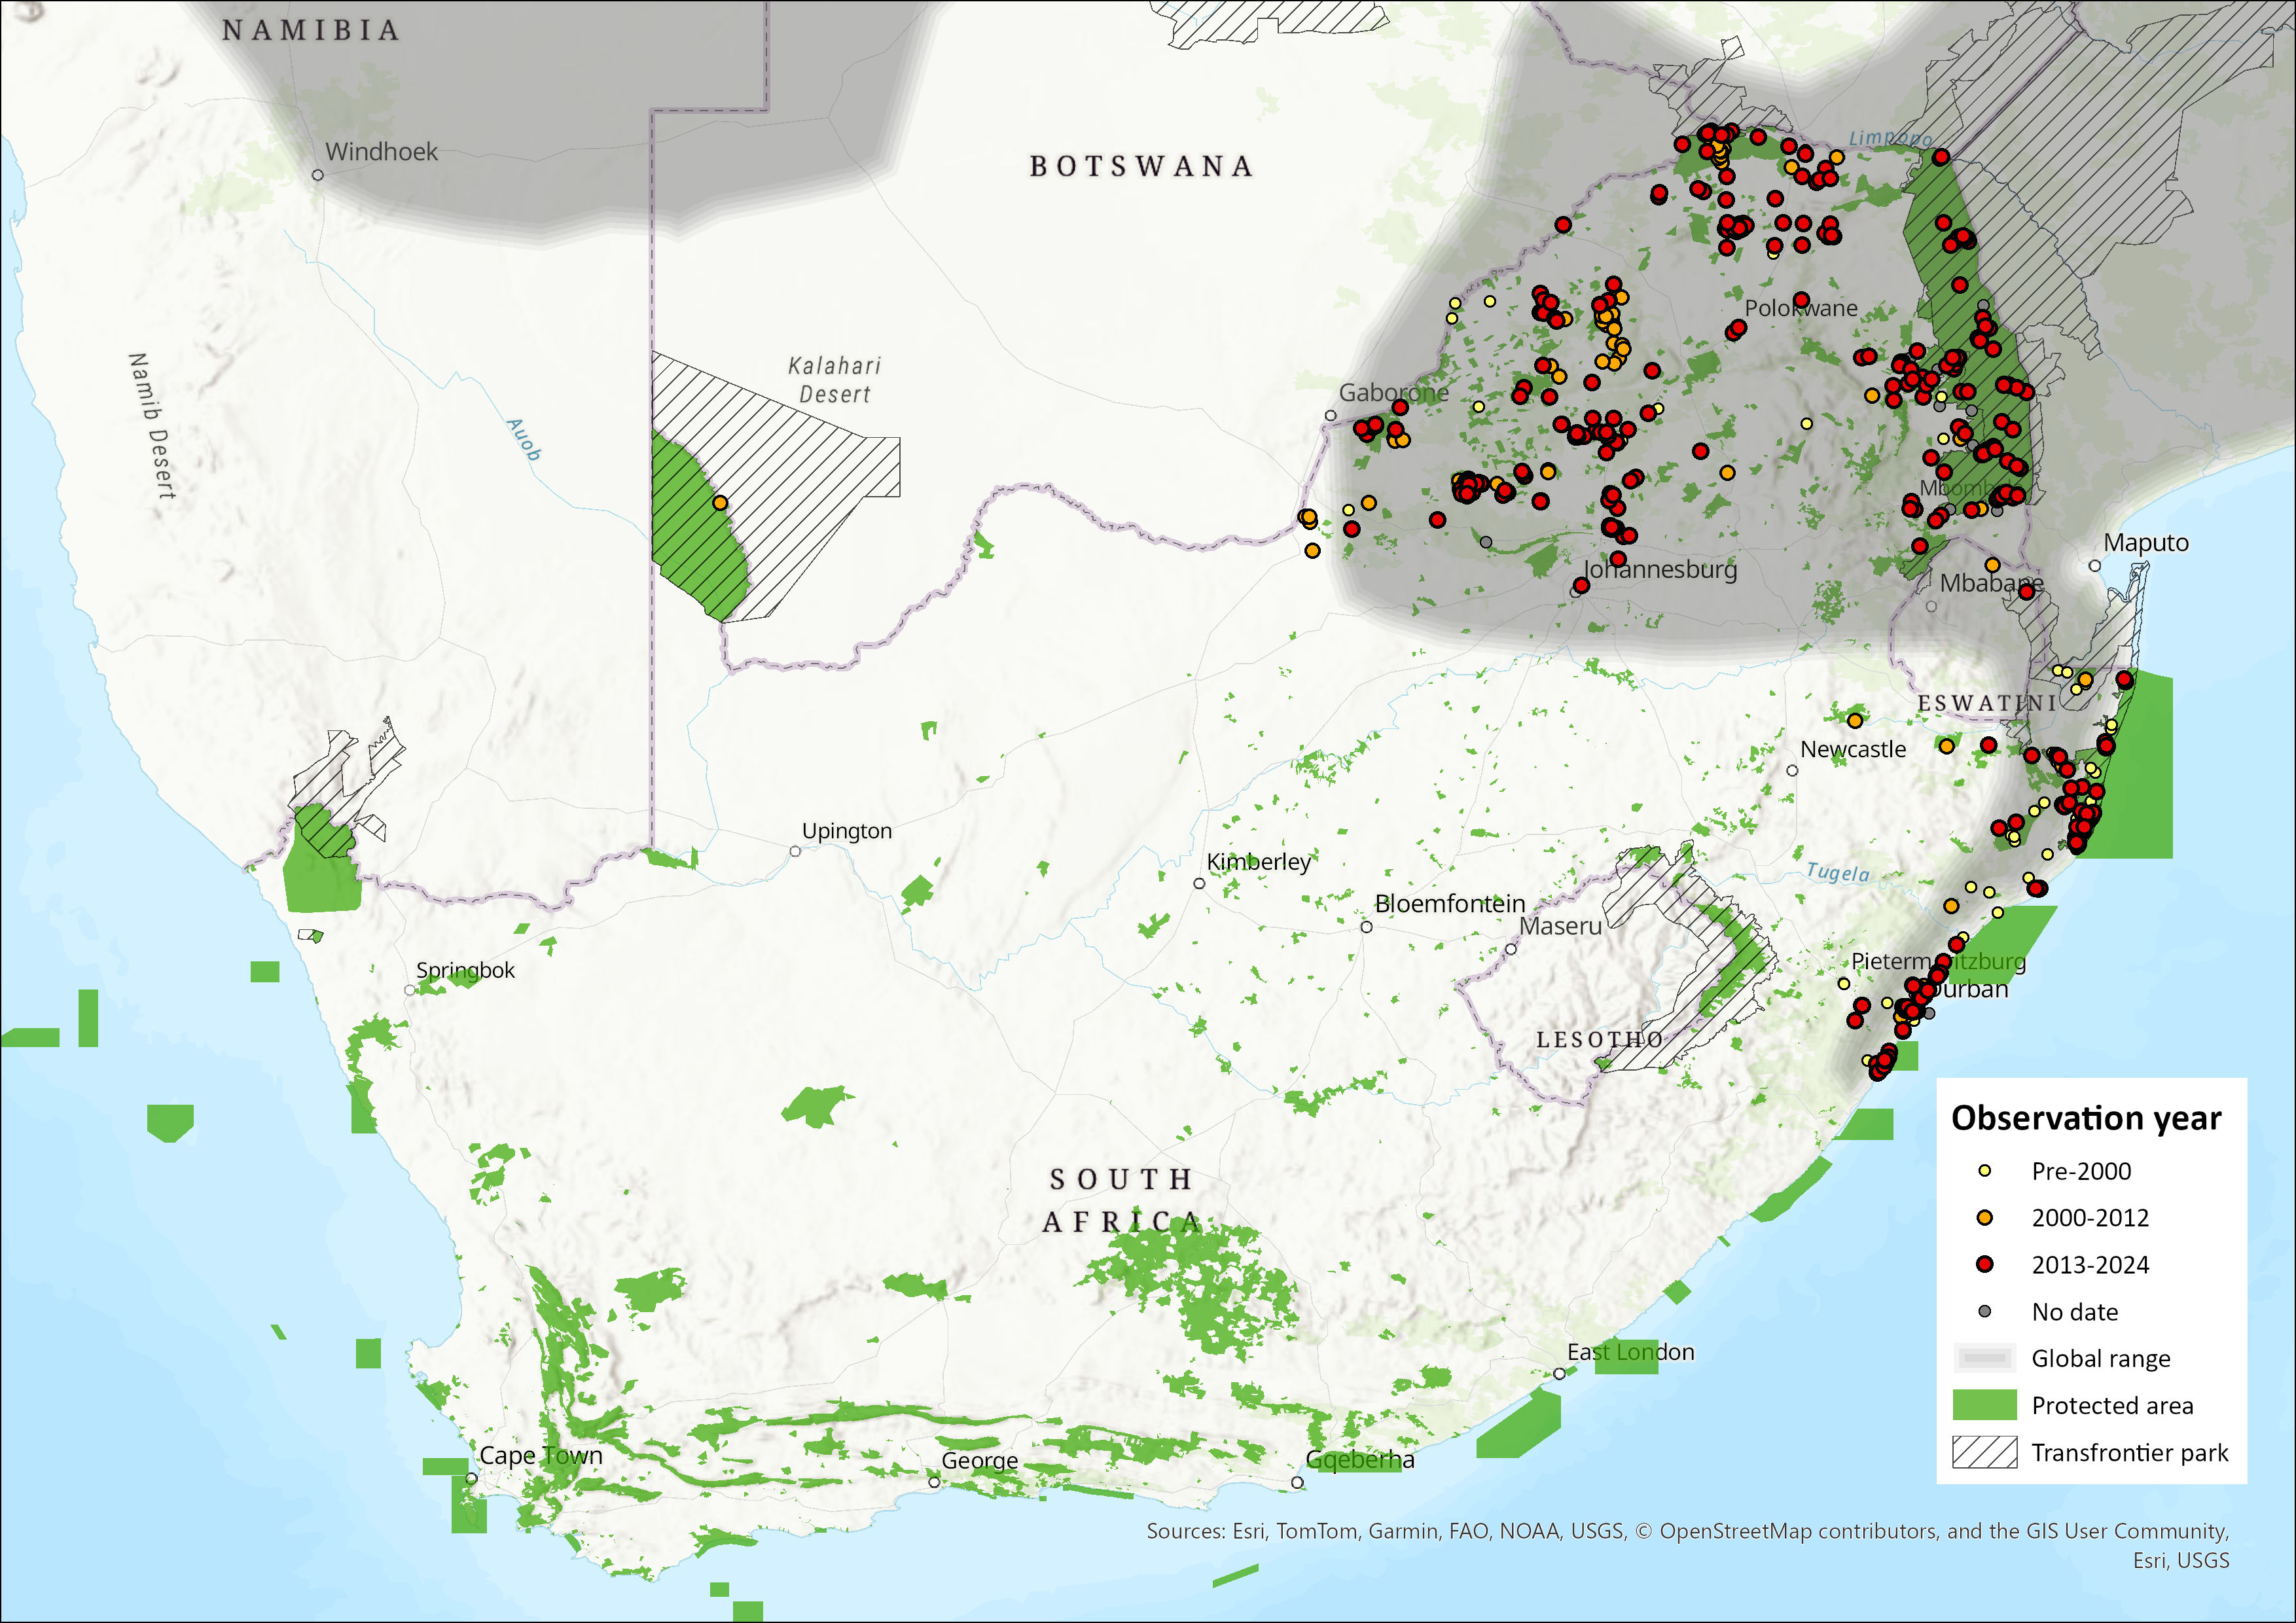The image size is (2296, 1623).
Task: Click the Kimberley city marker circle
Action: pyautogui.click(x=1199, y=884)
